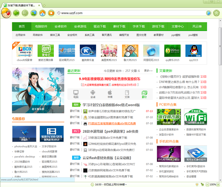Show previous slide with left carousel arrow
This screenshot has height=187, width=222.
coord(16,88)
